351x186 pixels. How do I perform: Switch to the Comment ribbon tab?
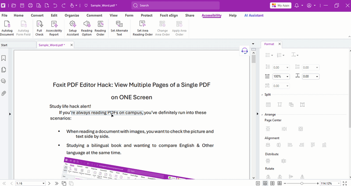click(x=94, y=15)
